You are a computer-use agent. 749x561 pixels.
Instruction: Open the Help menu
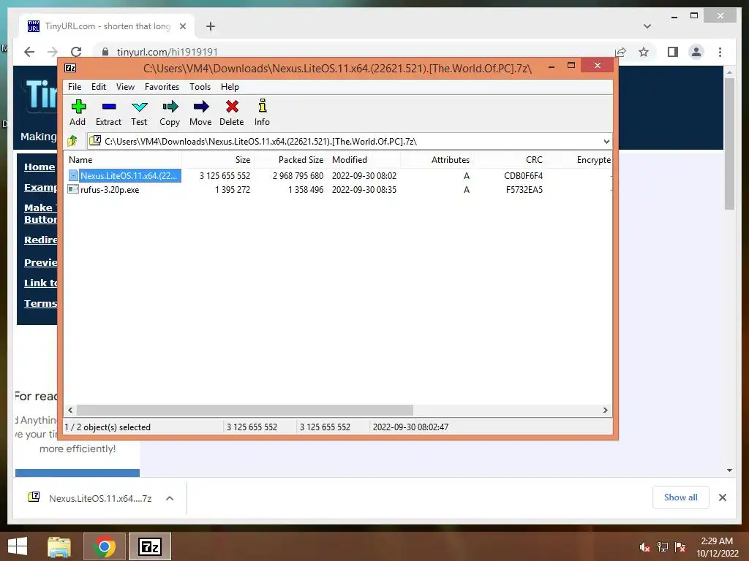(x=230, y=87)
